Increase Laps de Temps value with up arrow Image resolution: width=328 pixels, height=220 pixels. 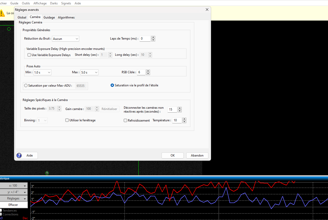click(153, 37)
